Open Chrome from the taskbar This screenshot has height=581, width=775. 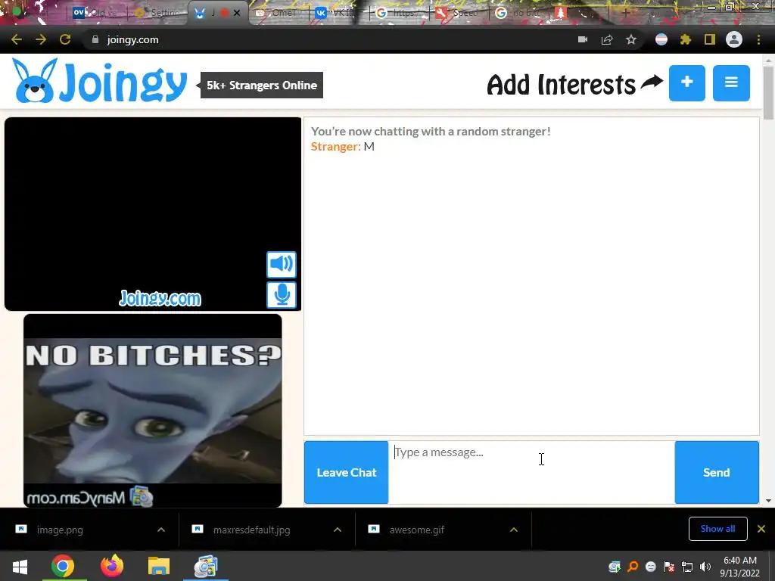[x=63, y=566]
